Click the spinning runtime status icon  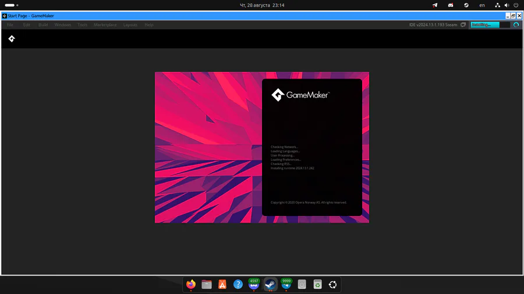tap(516, 24)
